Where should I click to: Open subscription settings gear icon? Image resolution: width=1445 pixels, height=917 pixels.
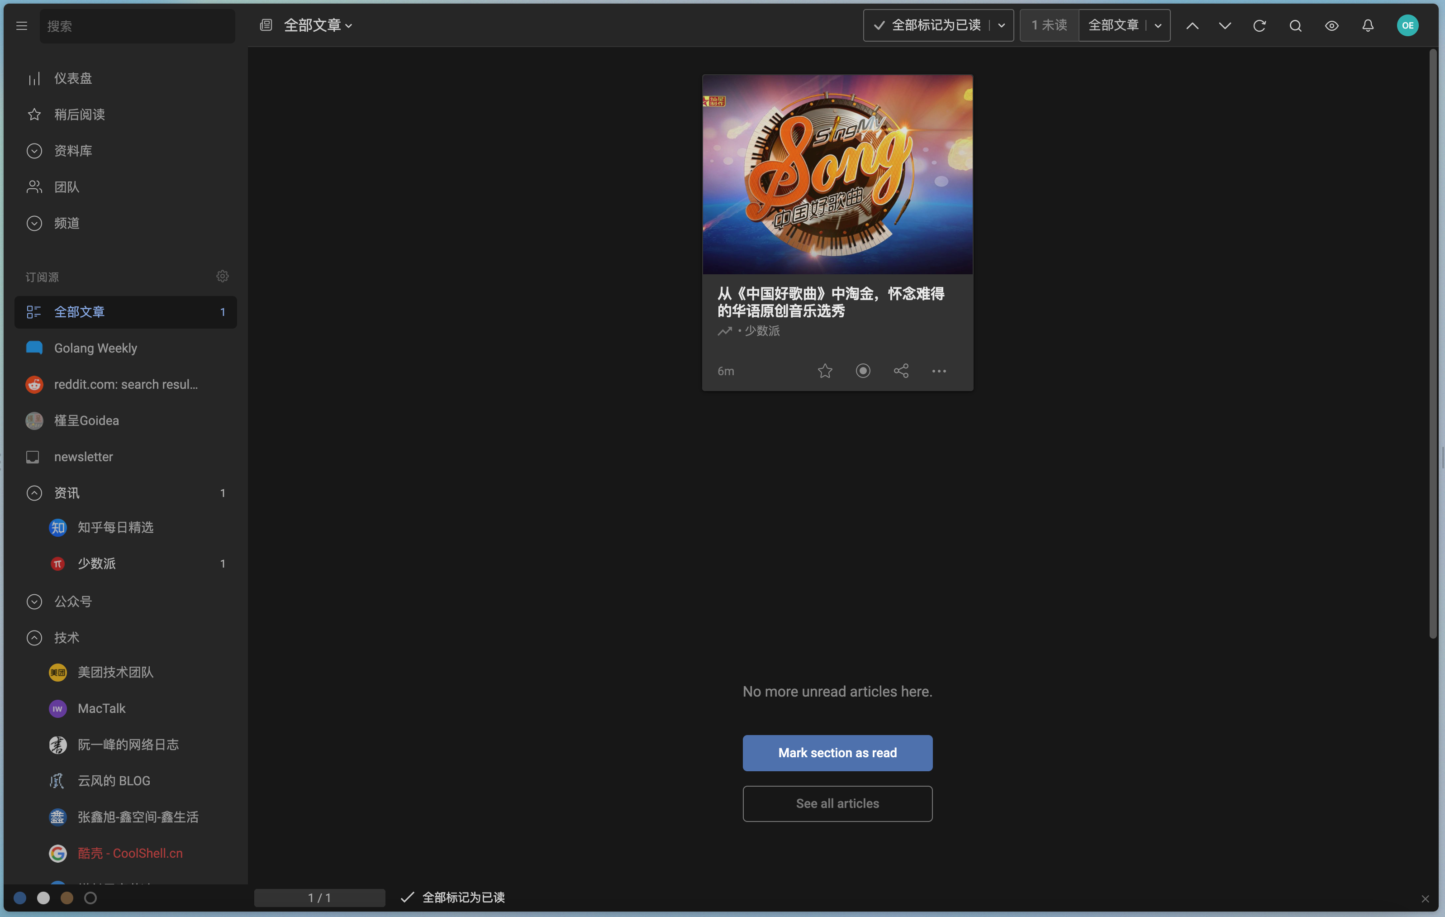tap(222, 276)
